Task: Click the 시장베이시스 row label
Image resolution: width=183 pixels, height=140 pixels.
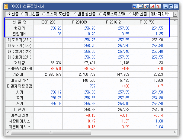Action: point(20,121)
